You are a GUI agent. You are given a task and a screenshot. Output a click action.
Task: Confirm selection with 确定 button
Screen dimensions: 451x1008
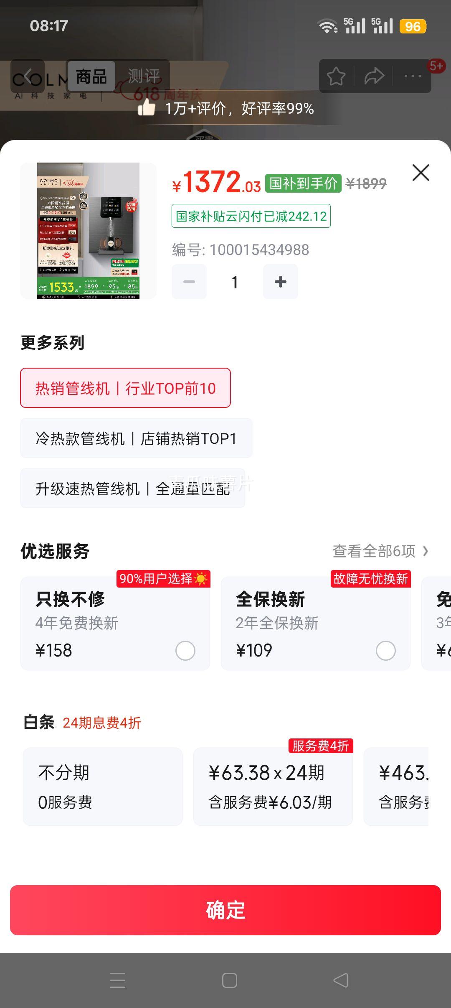point(225,910)
